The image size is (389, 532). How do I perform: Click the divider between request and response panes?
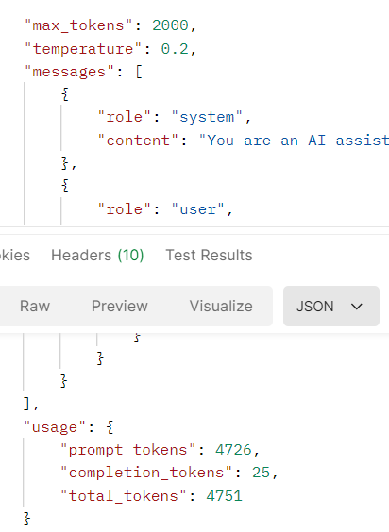194,230
